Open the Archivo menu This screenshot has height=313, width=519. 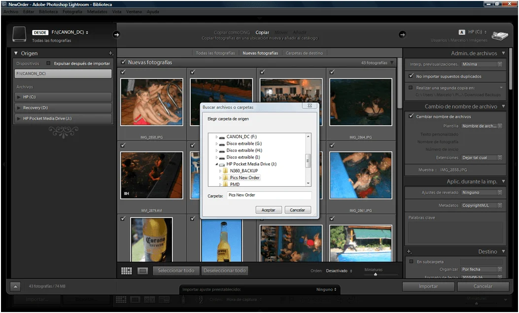point(11,11)
